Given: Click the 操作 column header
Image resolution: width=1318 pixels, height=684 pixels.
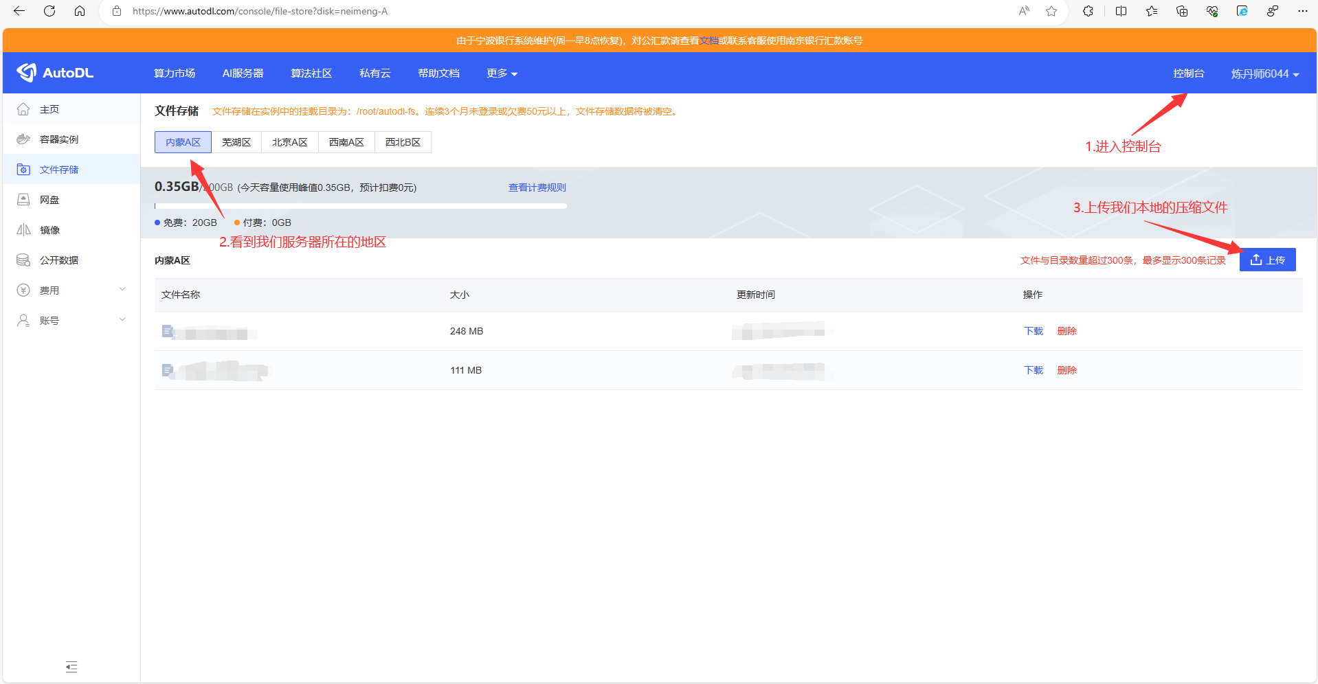Looking at the screenshot, I should 1033,295.
